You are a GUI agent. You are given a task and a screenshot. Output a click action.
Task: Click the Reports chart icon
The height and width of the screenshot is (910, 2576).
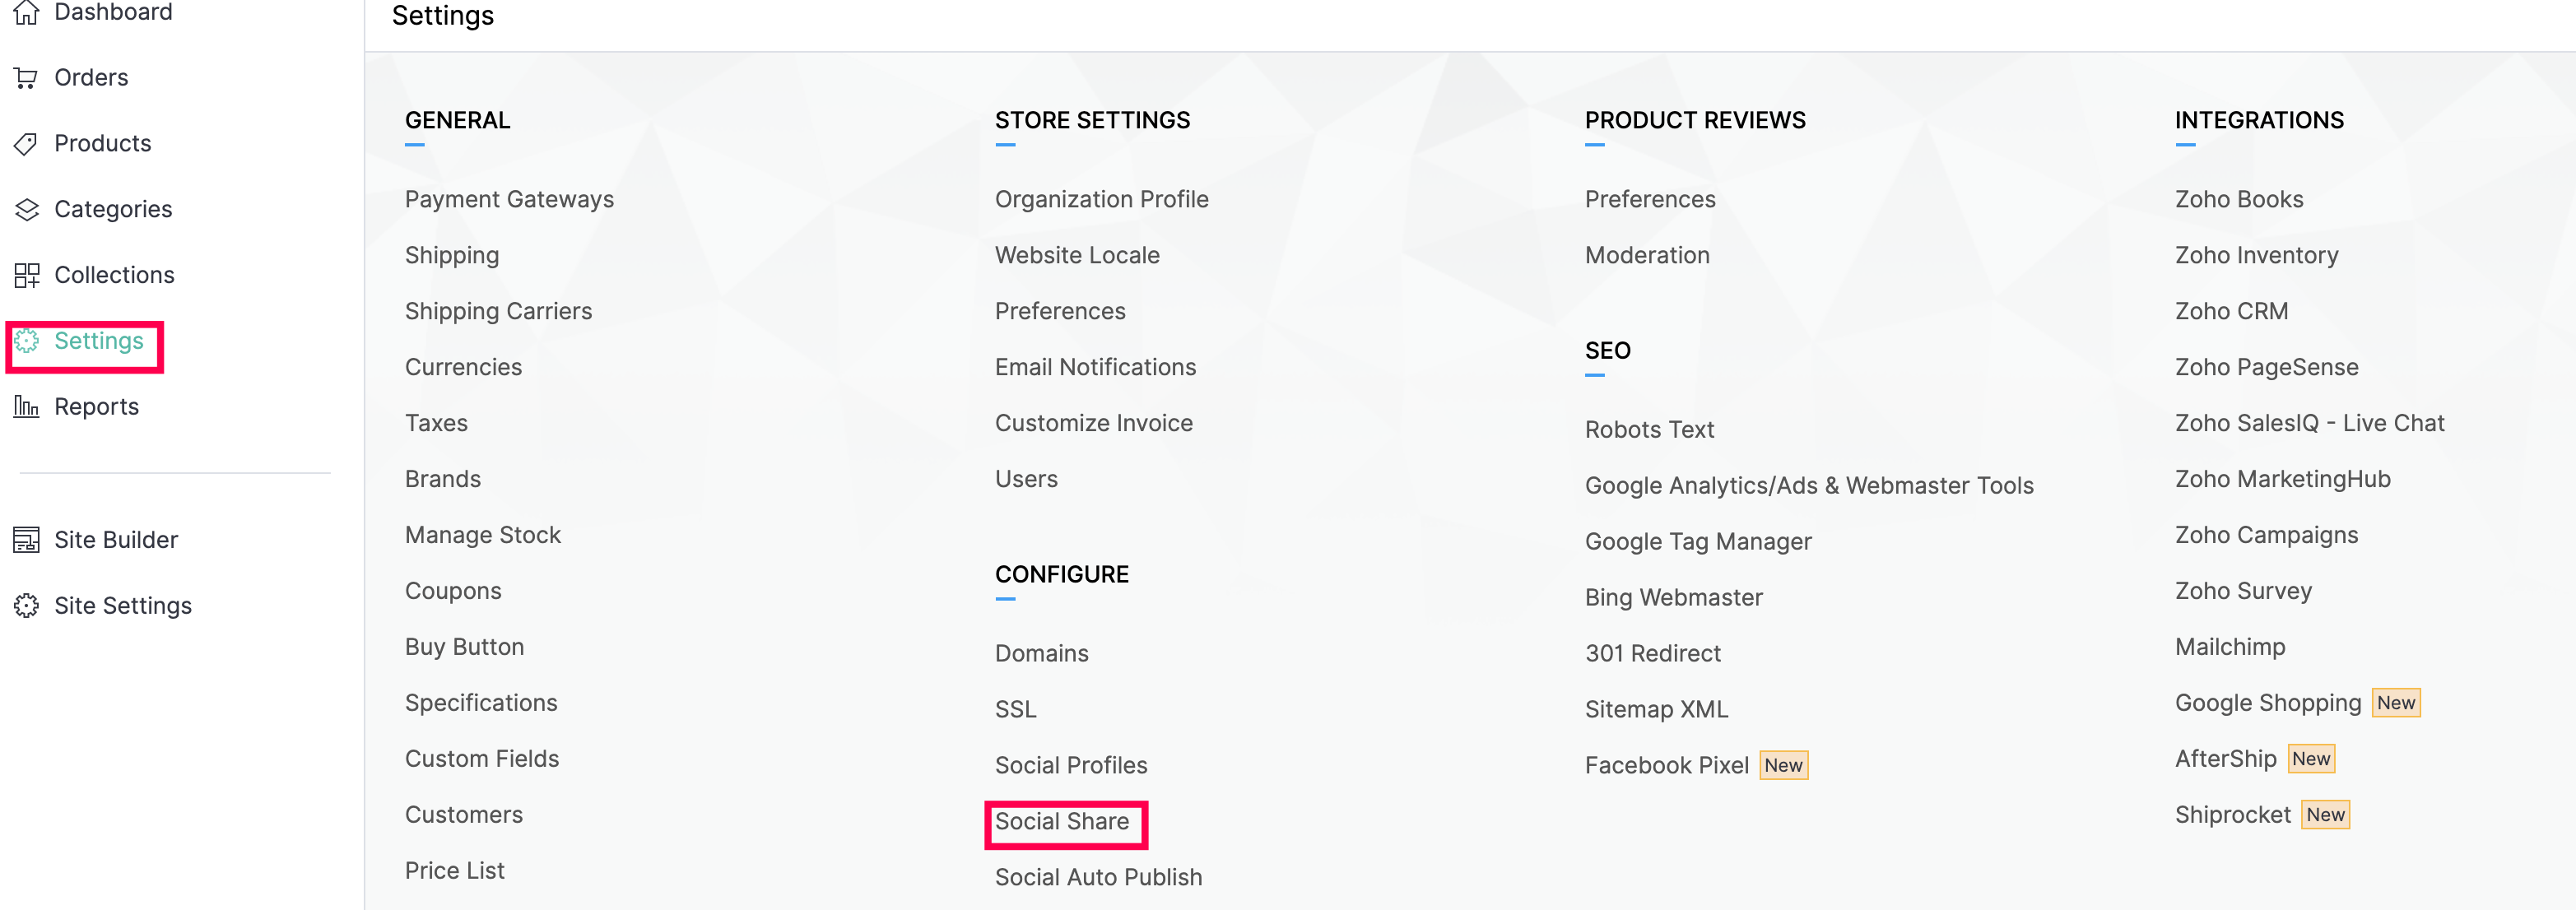[27, 407]
